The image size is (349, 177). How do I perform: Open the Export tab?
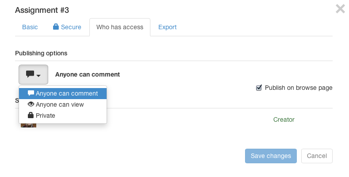click(167, 27)
